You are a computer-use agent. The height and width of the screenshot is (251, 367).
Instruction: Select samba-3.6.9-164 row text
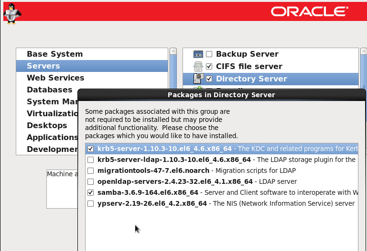(227, 193)
